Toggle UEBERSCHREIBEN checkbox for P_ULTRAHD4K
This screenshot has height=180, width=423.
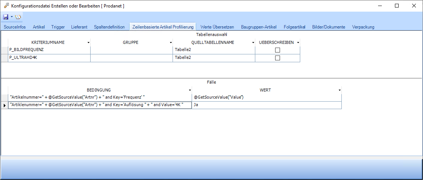tap(277, 58)
